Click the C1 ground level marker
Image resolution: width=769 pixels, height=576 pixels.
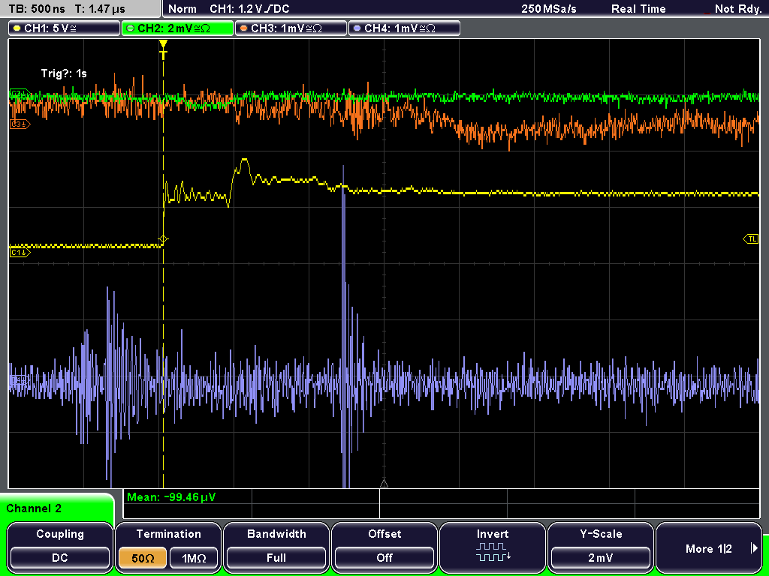coord(20,252)
